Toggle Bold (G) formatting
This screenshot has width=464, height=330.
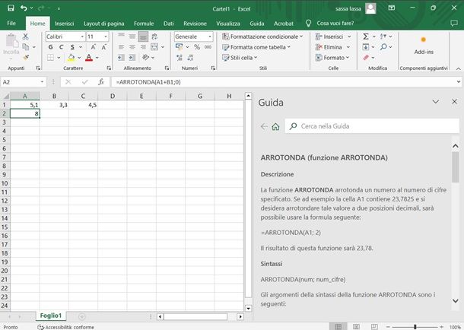(51, 47)
